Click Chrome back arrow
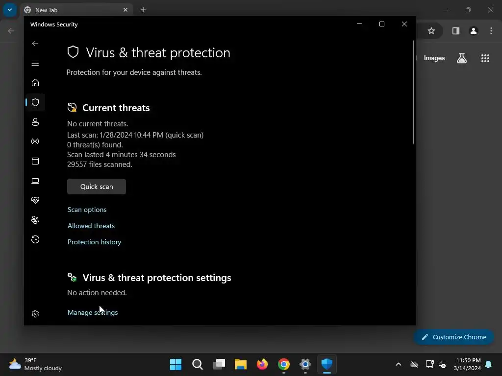This screenshot has height=376, width=502. click(11, 31)
